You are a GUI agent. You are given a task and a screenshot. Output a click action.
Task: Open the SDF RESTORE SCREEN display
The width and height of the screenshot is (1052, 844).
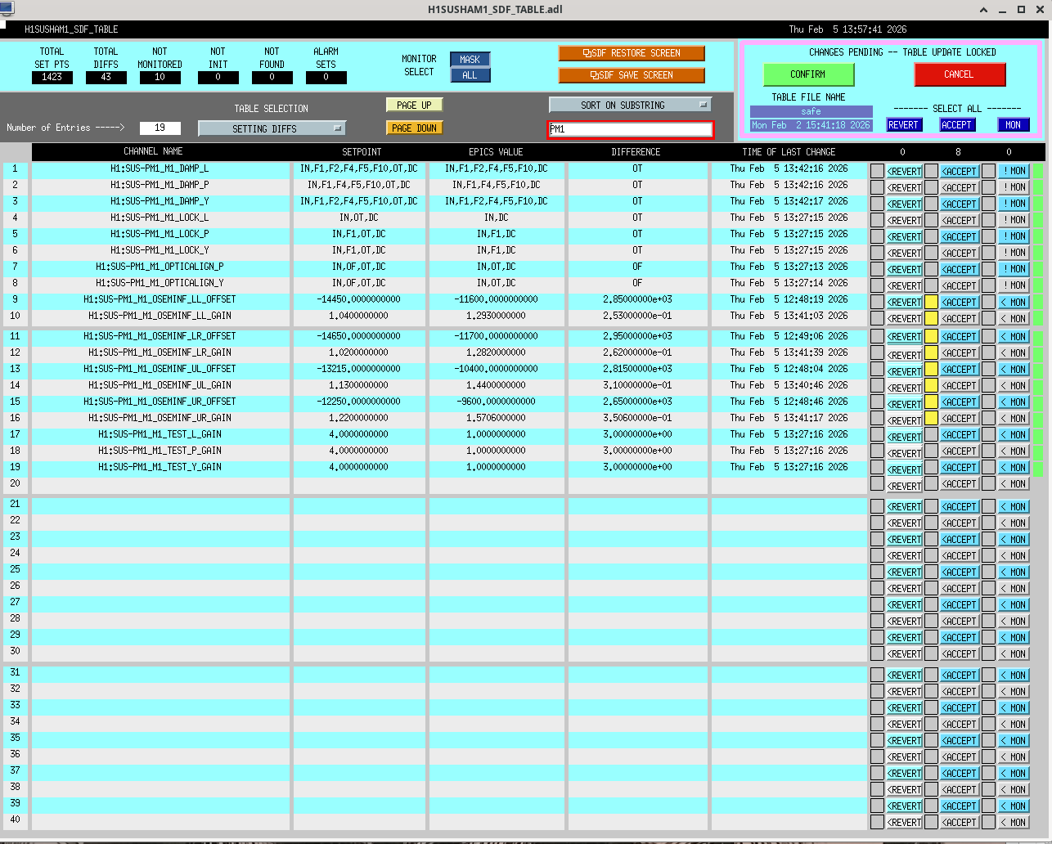631,53
